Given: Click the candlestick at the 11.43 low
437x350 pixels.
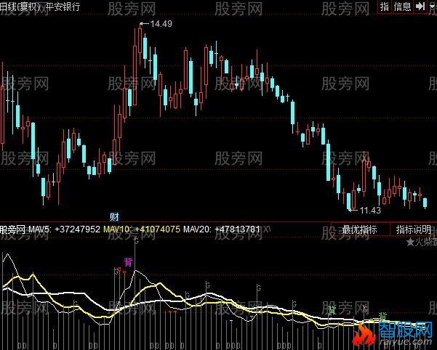Looking at the screenshot, I should 348,201.
